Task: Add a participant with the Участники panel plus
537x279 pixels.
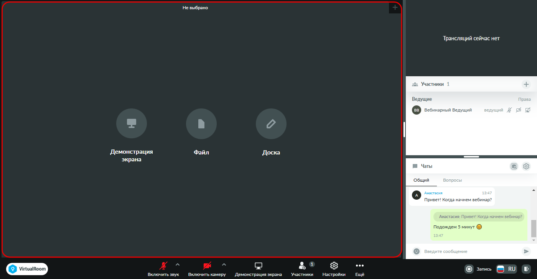Action: click(x=526, y=84)
